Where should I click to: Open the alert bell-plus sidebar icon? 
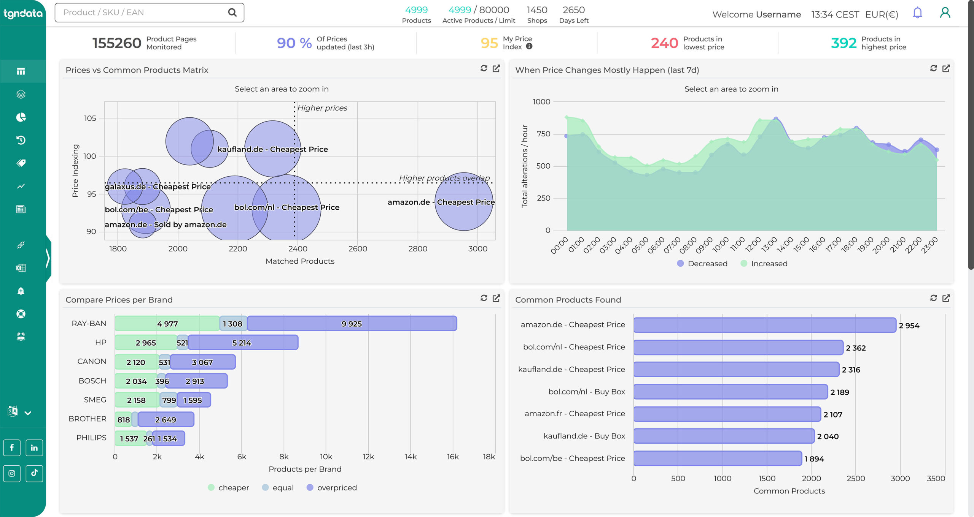tap(21, 291)
